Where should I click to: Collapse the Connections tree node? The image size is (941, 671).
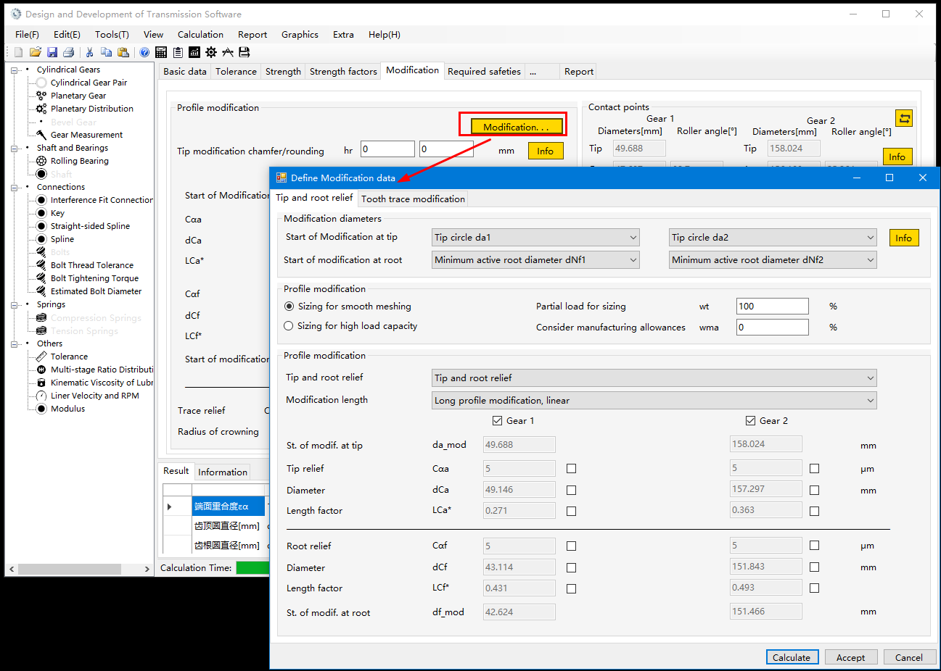pyautogui.click(x=14, y=188)
